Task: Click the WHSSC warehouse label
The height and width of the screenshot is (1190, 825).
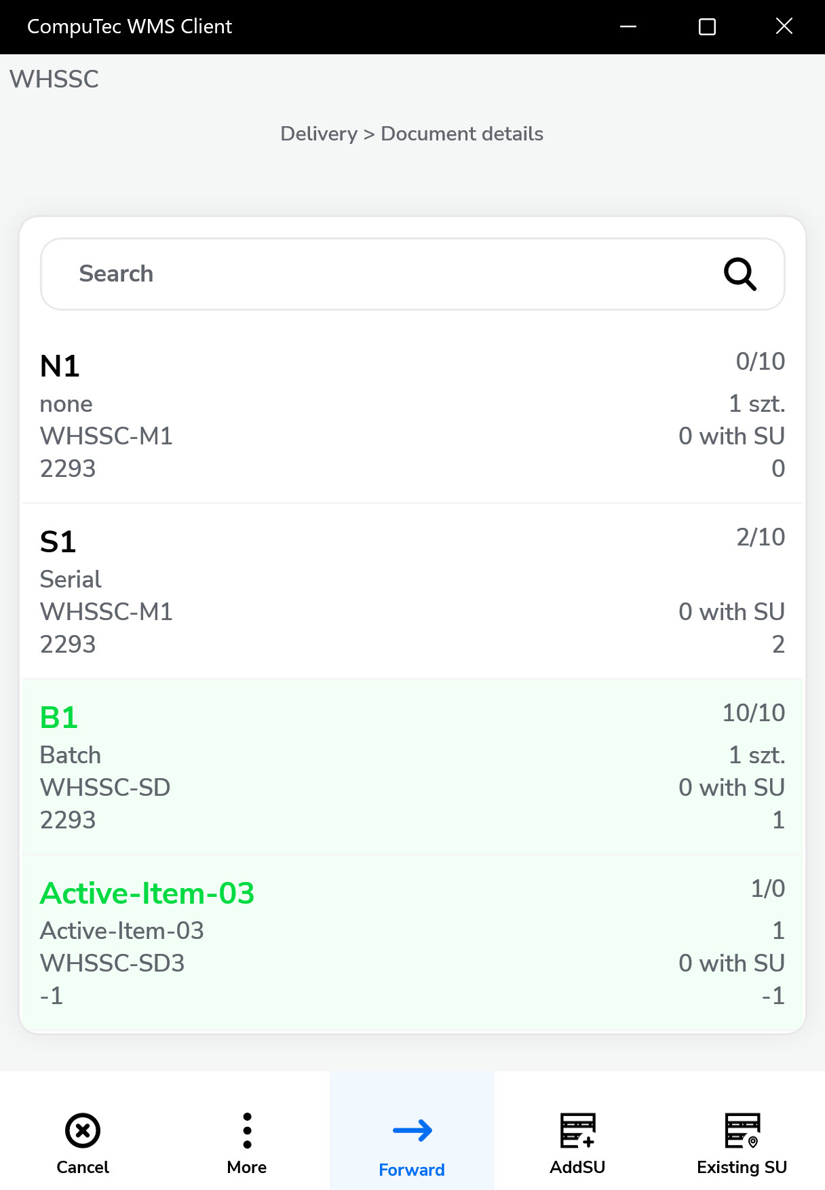Action: pyautogui.click(x=54, y=79)
